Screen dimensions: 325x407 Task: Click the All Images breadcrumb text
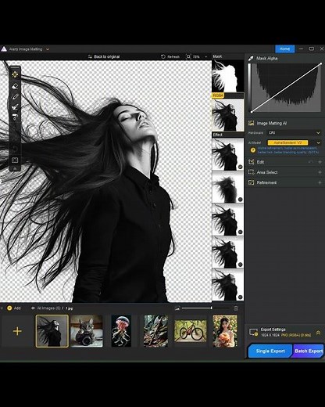click(48, 308)
